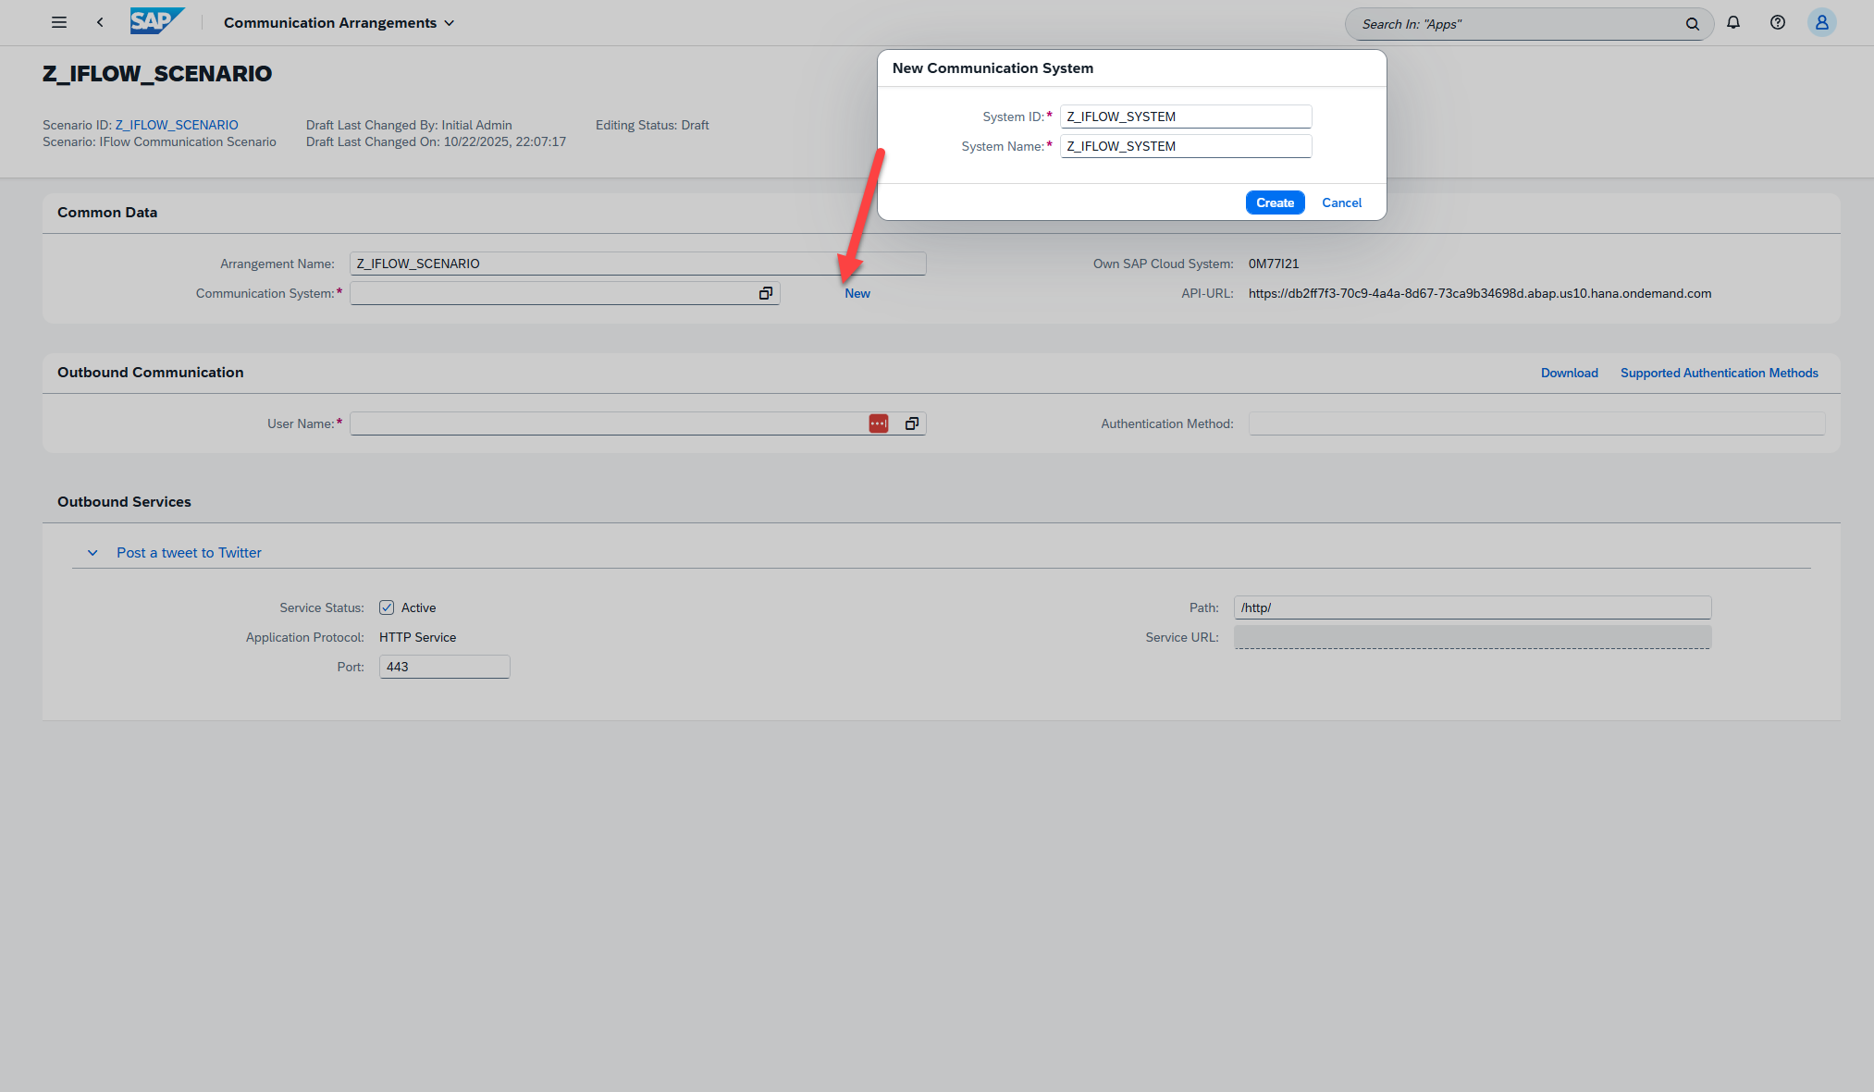Screen dimensions: 1874x1092
Task: Click Create in New Communication System dialog
Action: 1274,202
